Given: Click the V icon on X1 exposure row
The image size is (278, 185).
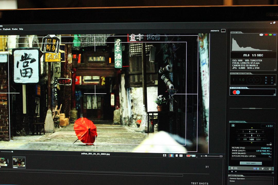Looking at the screenshot, I should coord(263,169).
